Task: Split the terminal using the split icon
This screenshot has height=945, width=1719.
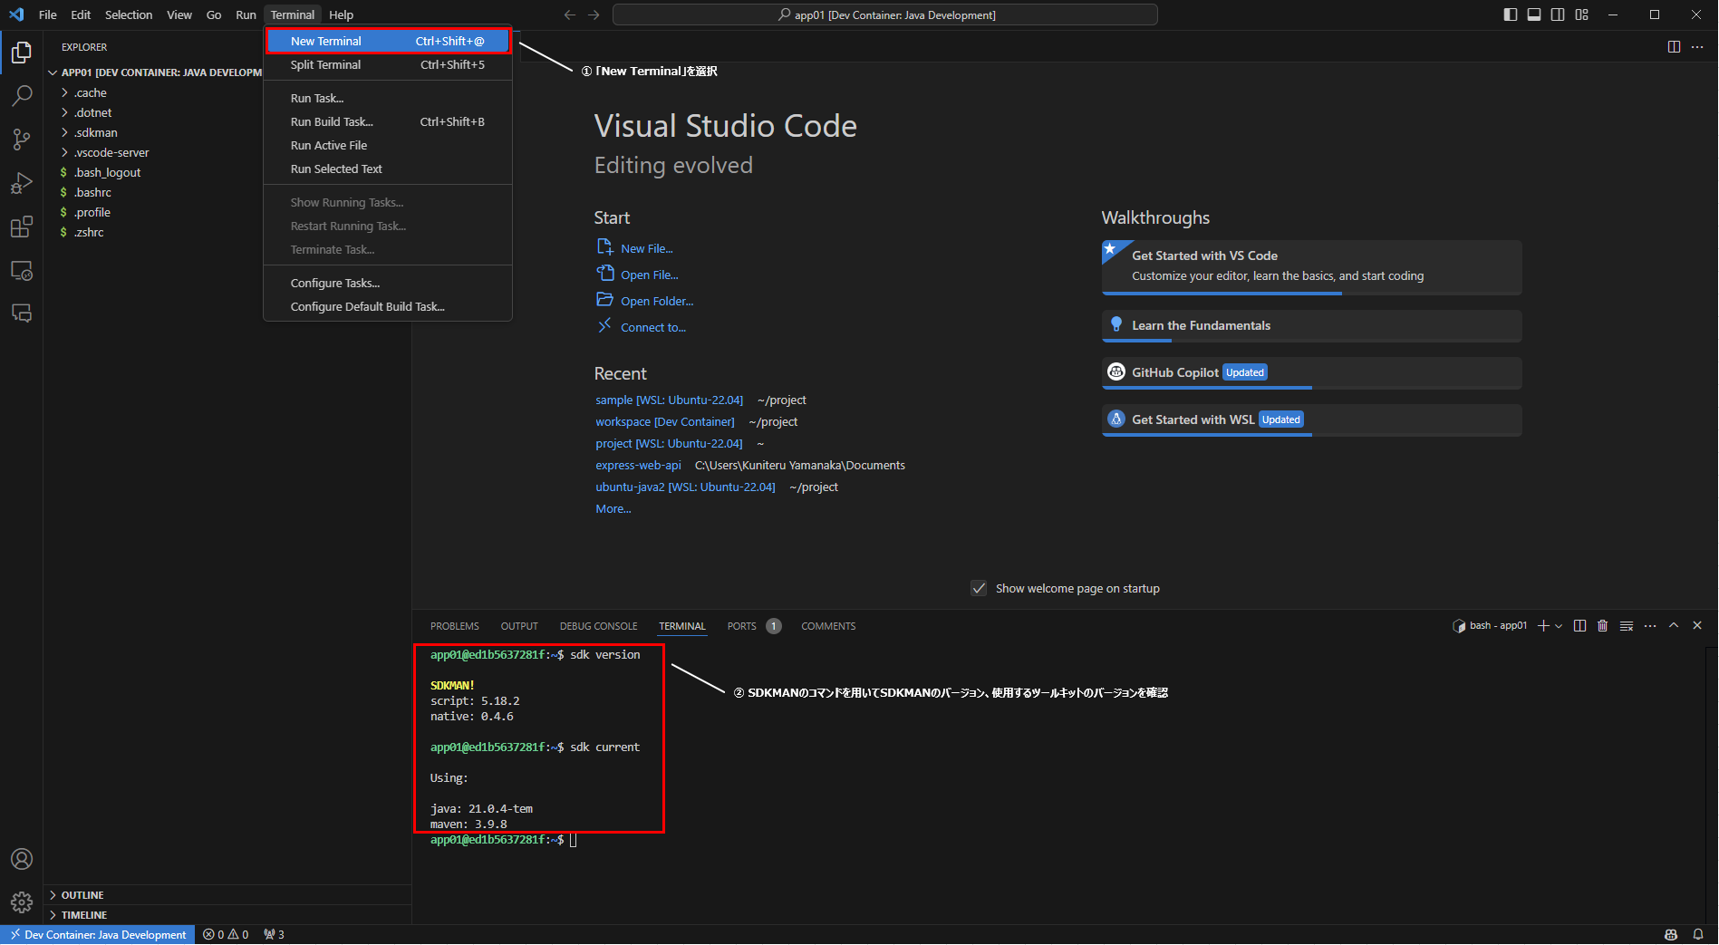Action: pos(1579,625)
